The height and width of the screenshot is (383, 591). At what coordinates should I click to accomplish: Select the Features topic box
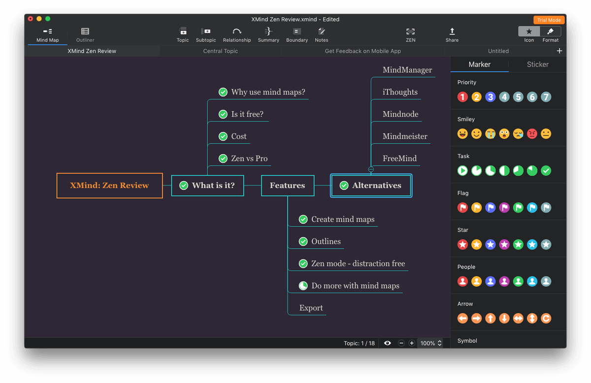click(287, 186)
